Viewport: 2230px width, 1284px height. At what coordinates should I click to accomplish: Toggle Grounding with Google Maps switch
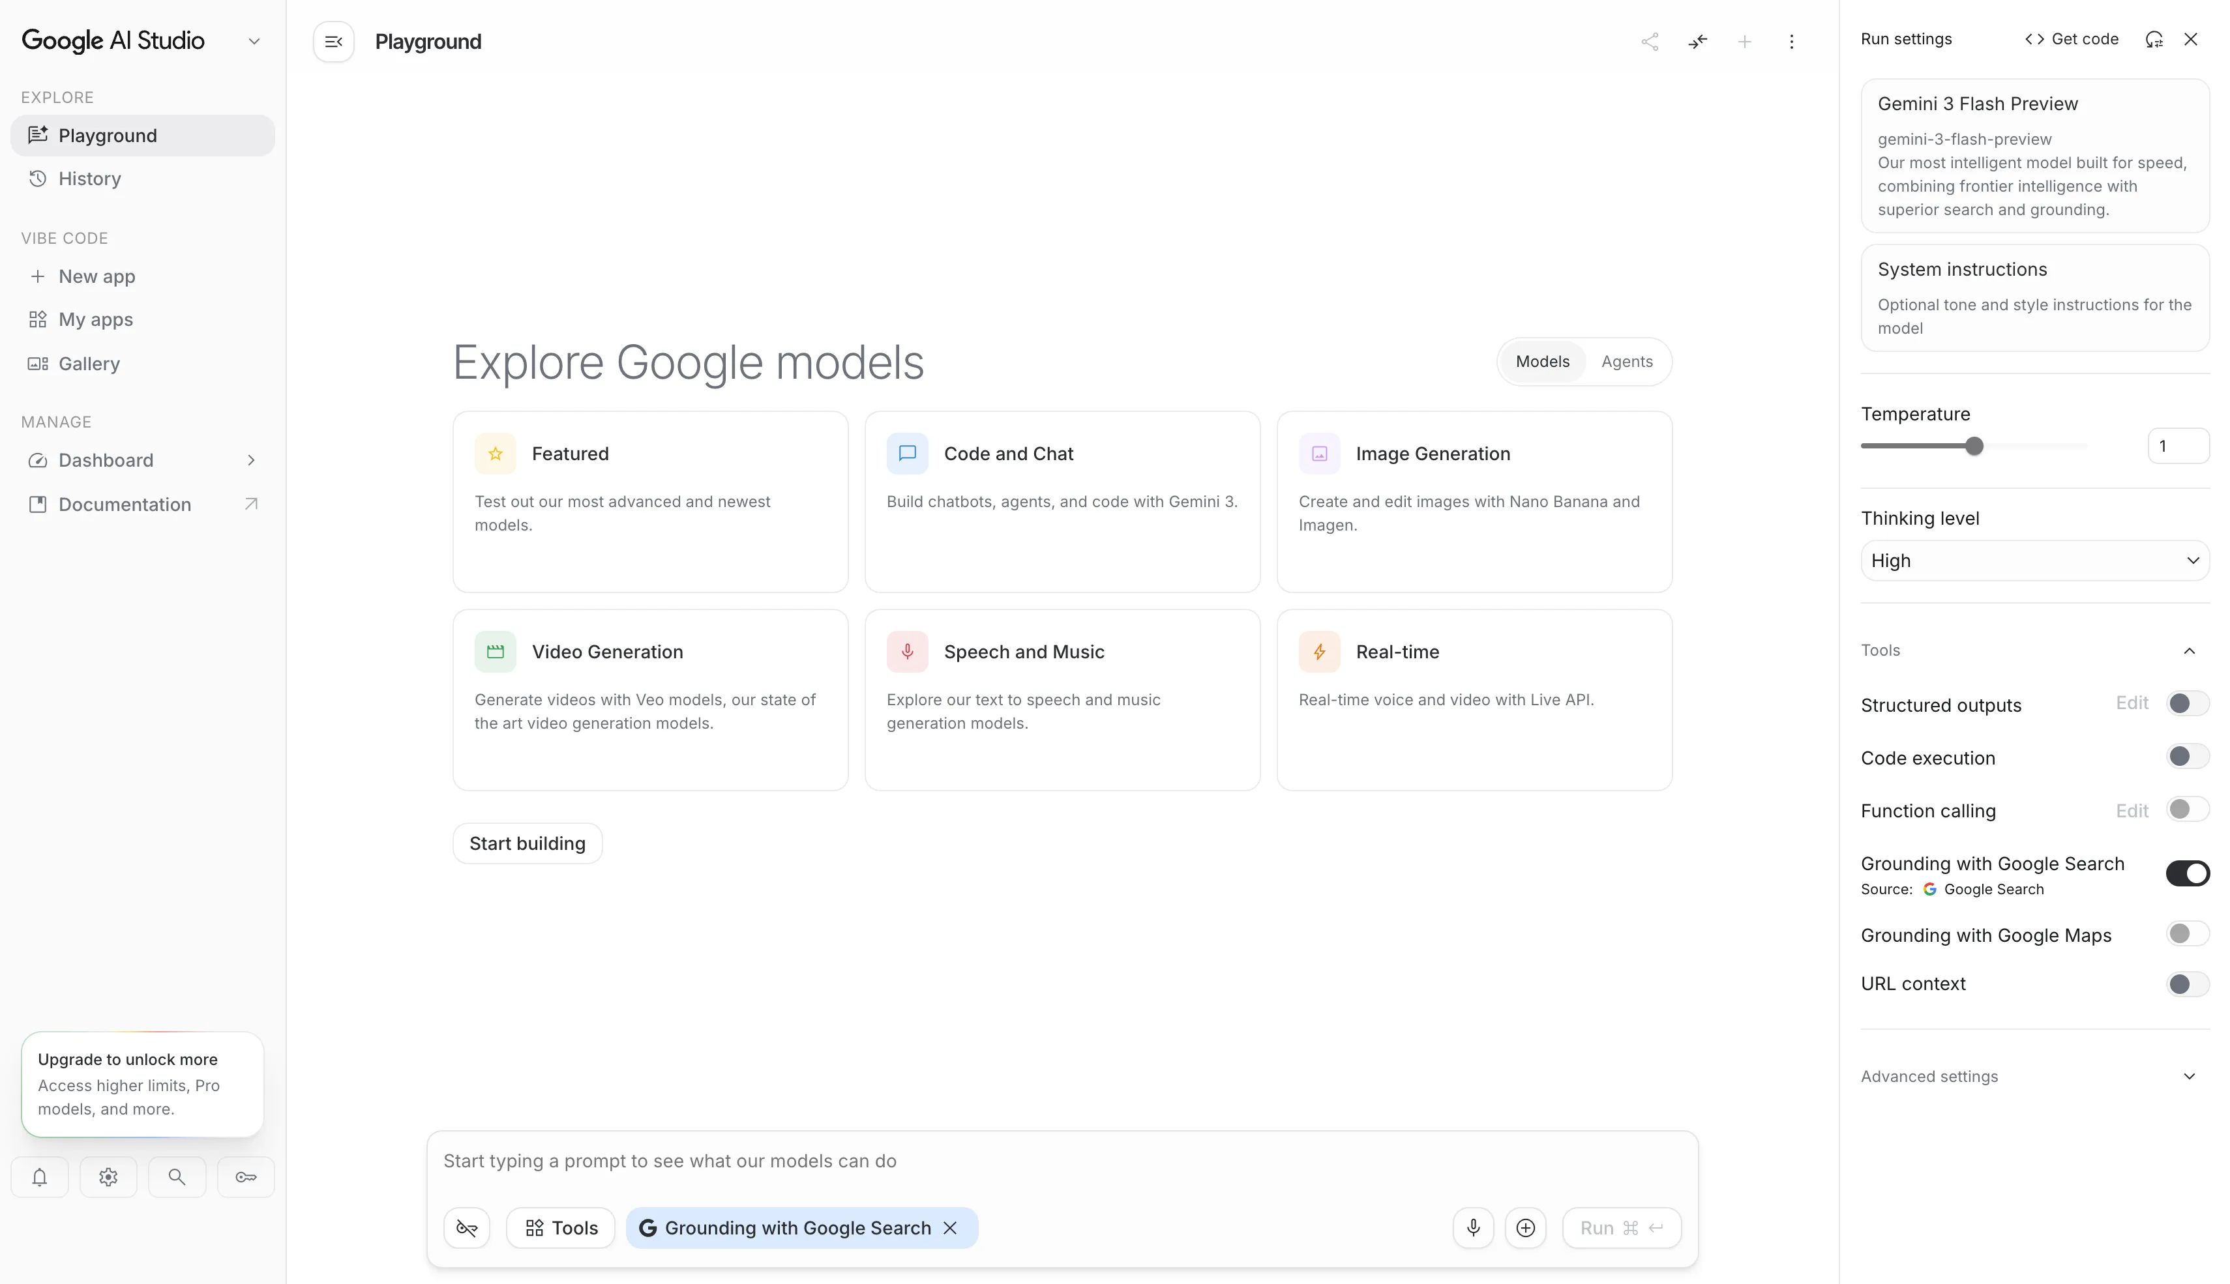click(x=2188, y=933)
